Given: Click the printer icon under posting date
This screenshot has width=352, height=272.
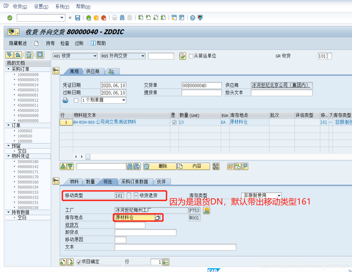Looking at the screenshot, I should pos(65,100).
